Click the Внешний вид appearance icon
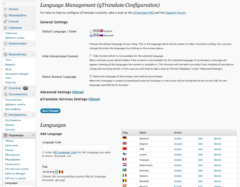Image resolution: width=240 pixels, height=187 pixels. [x=6, y=54]
